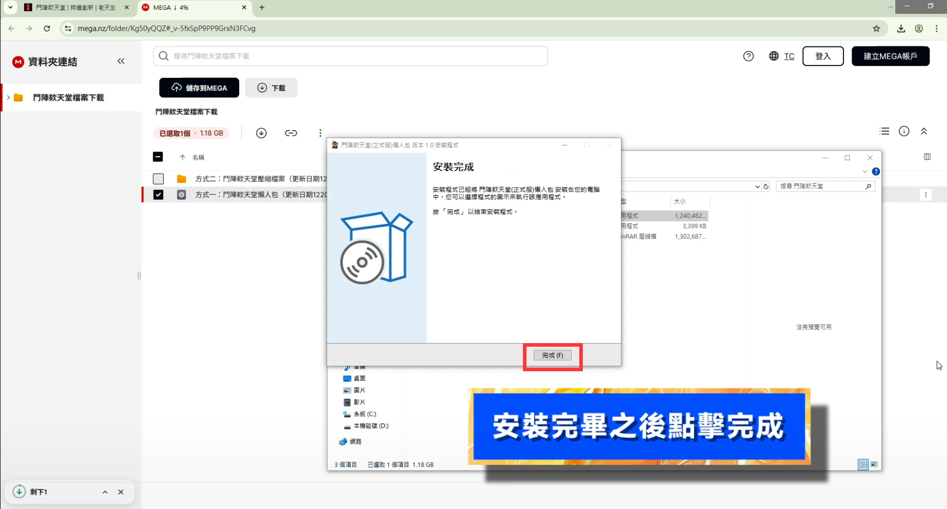Open Chrome downloads icon in toolbar
The width and height of the screenshot is (947, 509).
coord(901,29)
